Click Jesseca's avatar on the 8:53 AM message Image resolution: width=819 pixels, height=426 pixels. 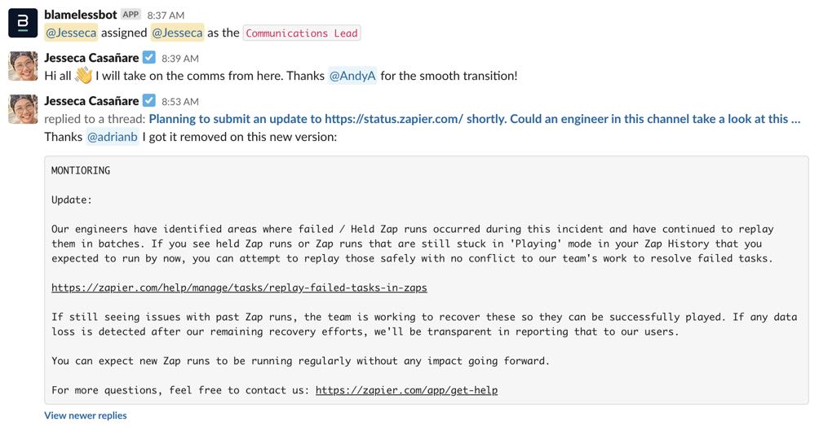click(x=23, y=109)
